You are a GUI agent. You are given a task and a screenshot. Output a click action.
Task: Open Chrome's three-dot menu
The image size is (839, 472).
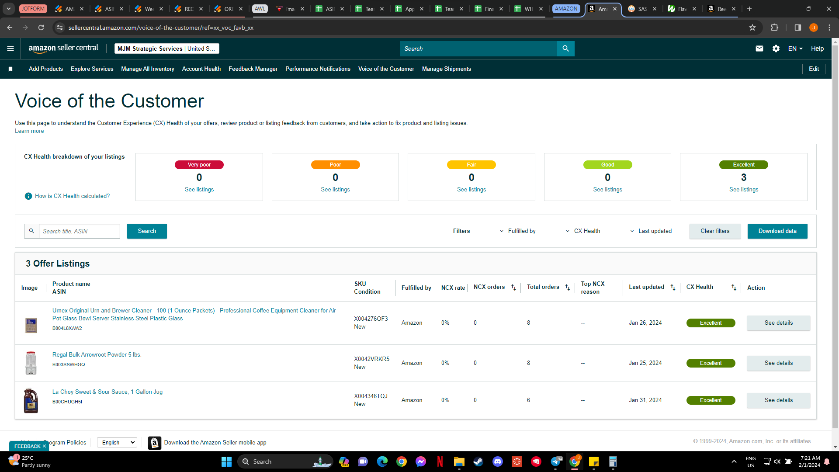coord(829,28)
